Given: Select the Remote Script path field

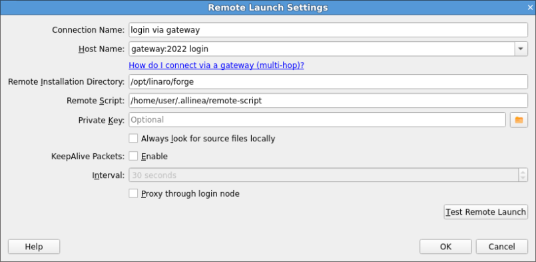Looking at the screenshot, I should tap(328, 101).
